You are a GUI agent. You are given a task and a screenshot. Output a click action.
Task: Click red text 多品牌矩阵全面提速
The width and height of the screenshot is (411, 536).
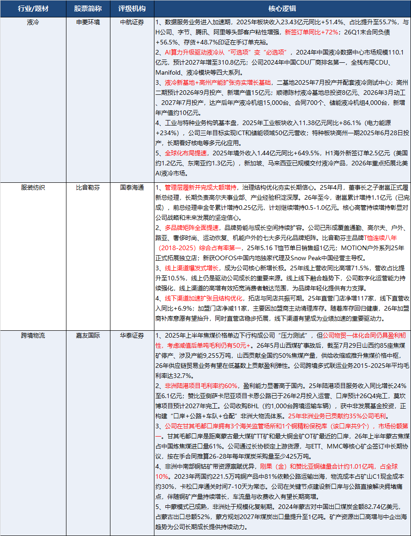[x=192, y=228]
